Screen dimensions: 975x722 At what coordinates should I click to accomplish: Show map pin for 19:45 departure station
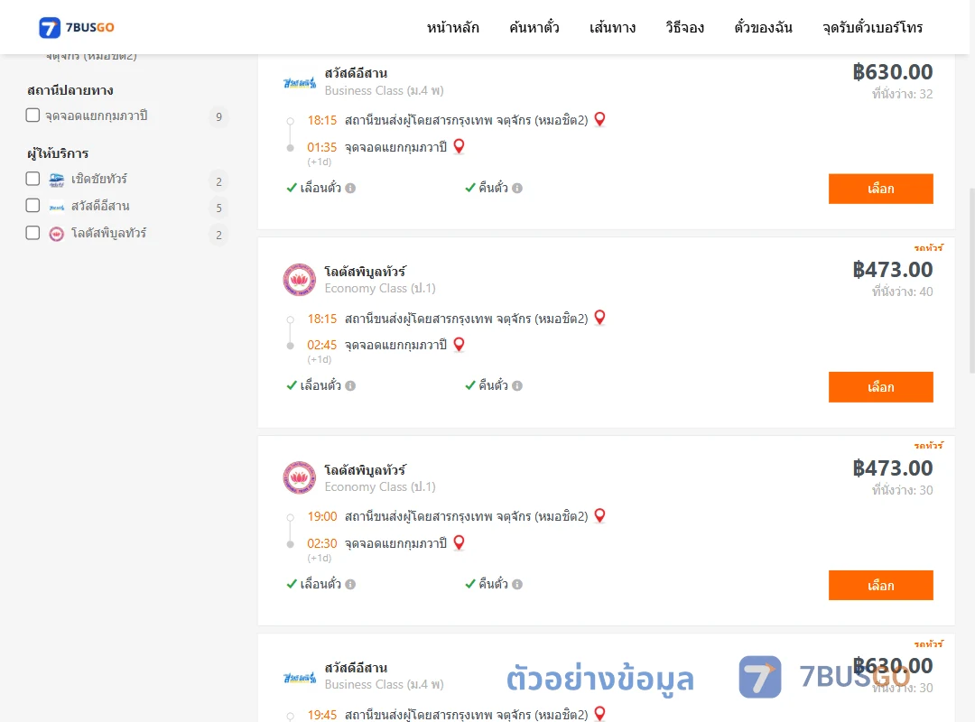[599, 713]
